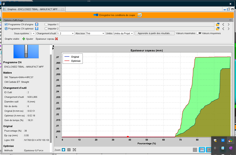
Task: Open the Changement d'outil dropdown
Action: (x=65, y=33)
